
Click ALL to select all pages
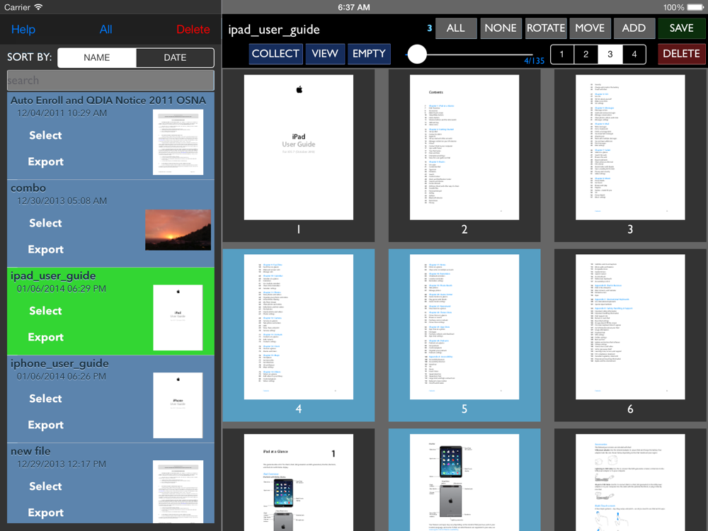pos(455,28)
